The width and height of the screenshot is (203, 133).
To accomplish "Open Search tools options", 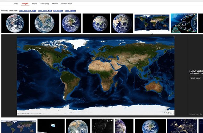I will [67, 4].
